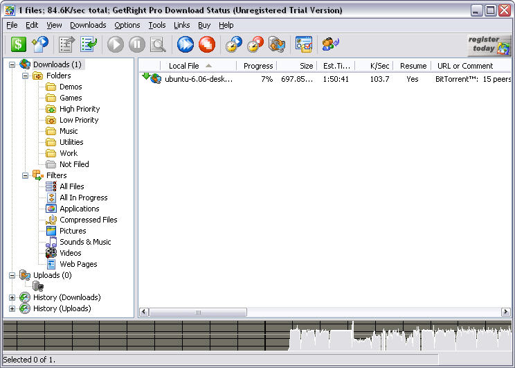
Task: Click the magnifier file details icon
Action: [158, 44]
